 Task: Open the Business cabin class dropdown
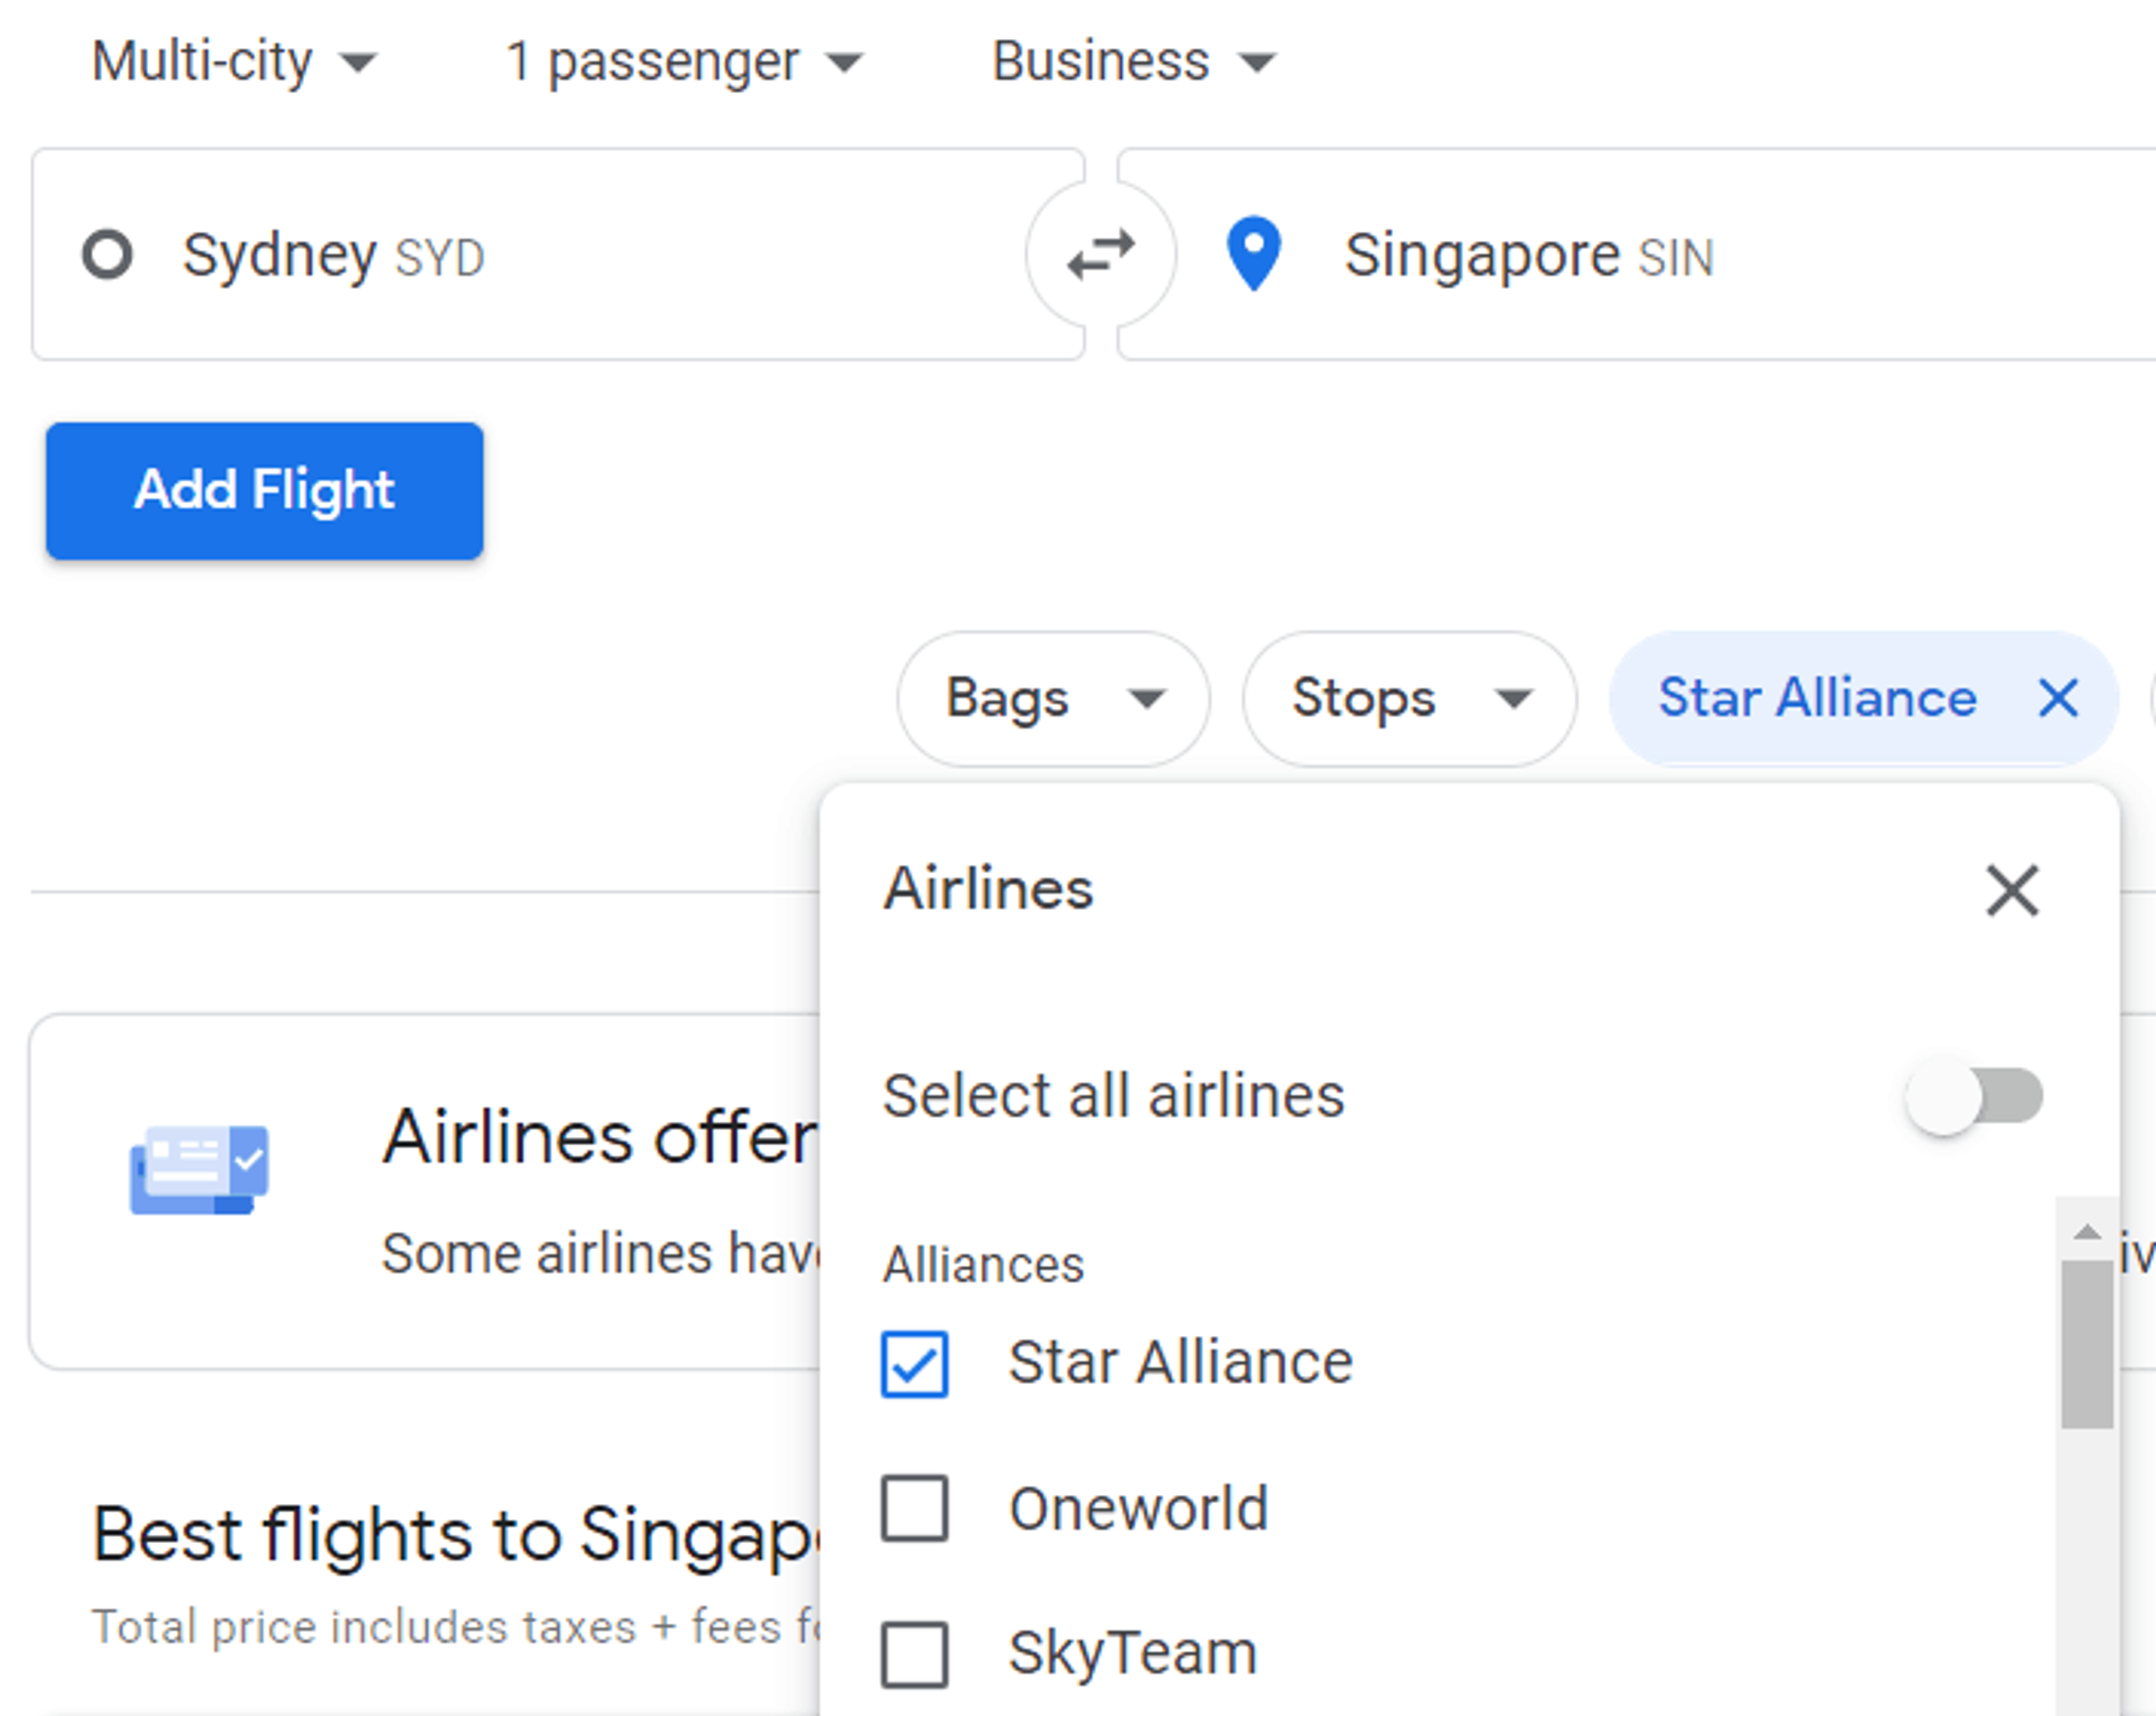coord(1133,62)
